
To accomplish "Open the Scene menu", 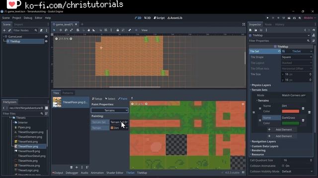I will 6,18.
